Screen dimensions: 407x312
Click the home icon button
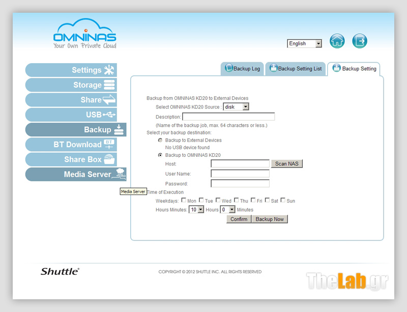point(337,41)
